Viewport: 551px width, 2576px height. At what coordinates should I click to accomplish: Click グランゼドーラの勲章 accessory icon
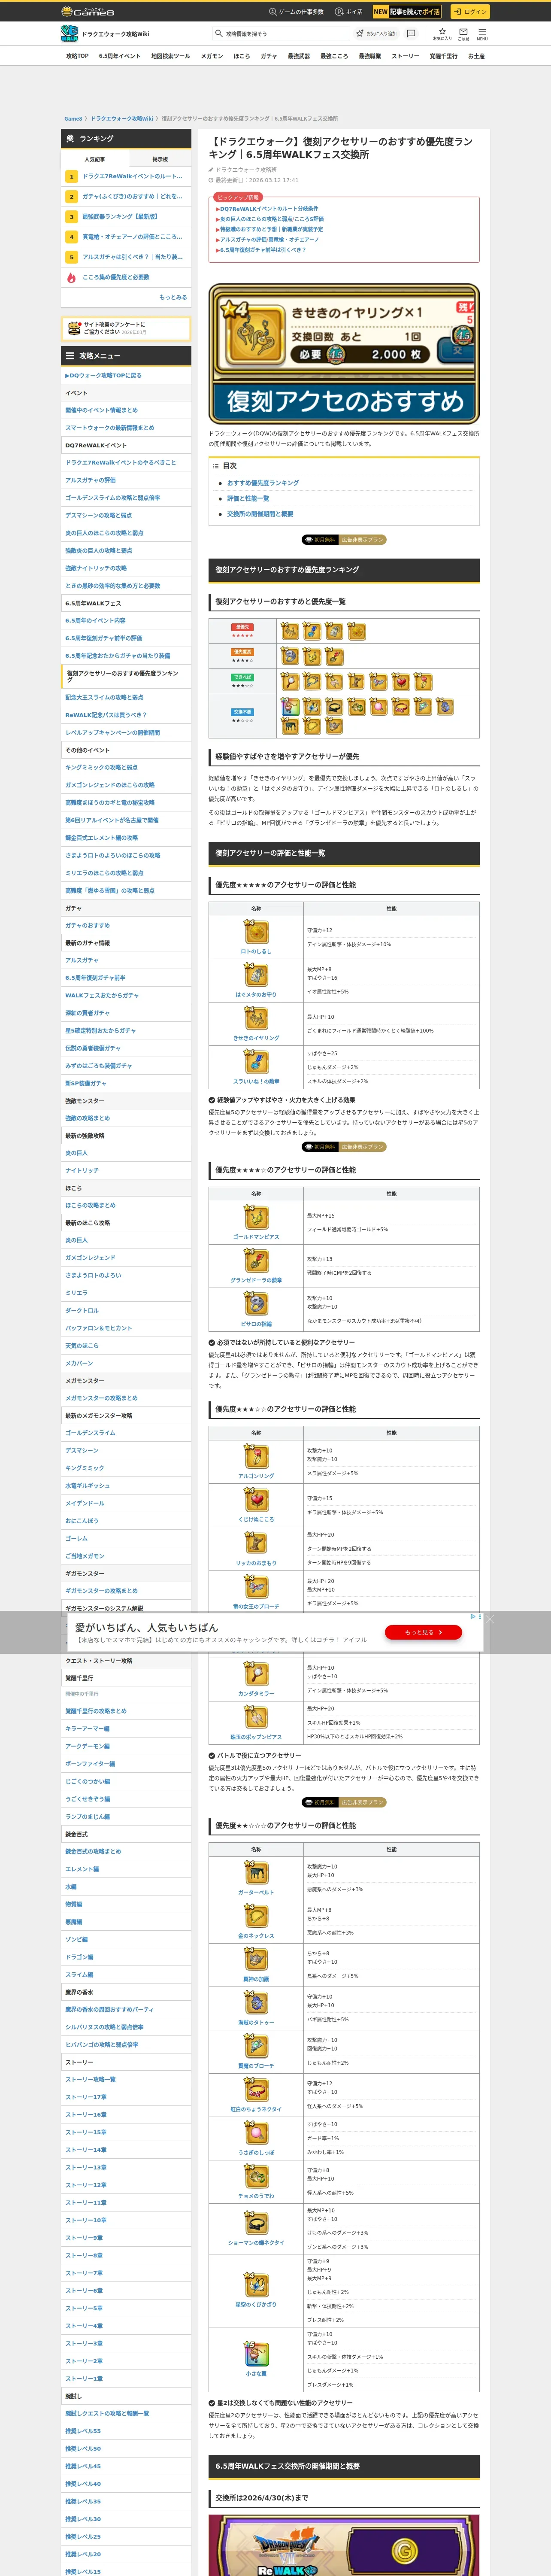(256, 1260)
